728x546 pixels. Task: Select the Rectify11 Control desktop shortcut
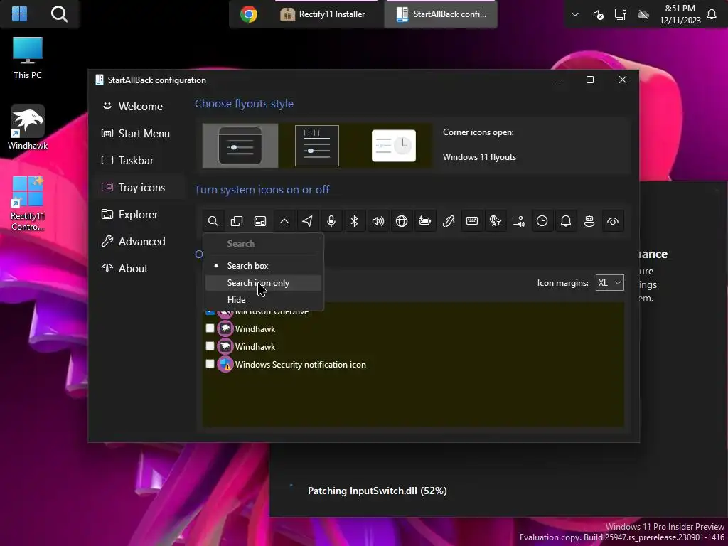point(28,203)
